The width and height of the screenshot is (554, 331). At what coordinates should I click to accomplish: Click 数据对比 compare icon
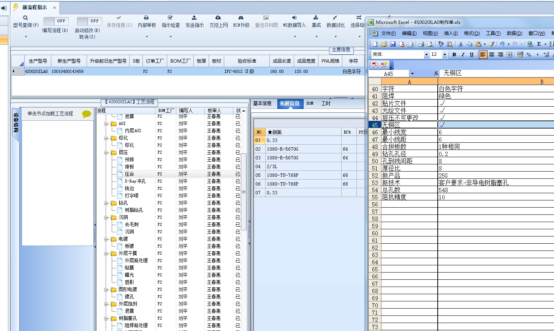click(335, 18)
